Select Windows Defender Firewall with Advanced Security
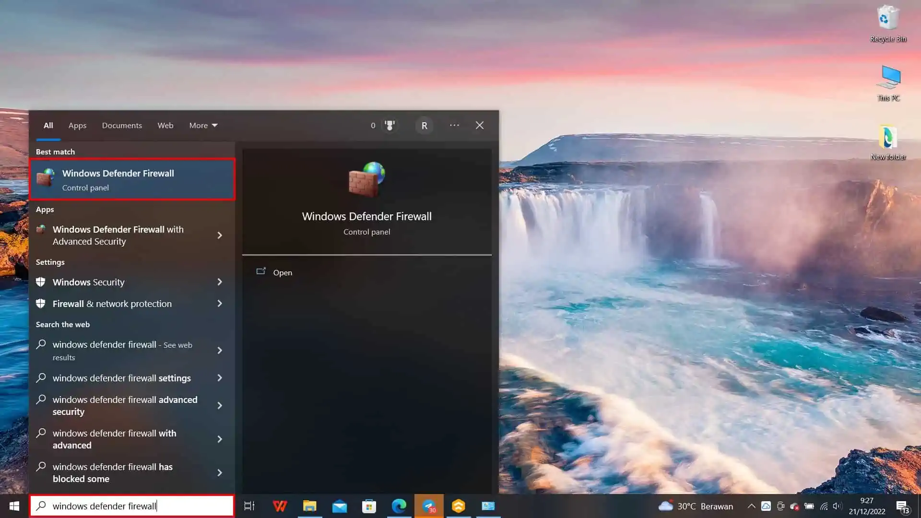The image size is (921, 518). coord(118,235)
